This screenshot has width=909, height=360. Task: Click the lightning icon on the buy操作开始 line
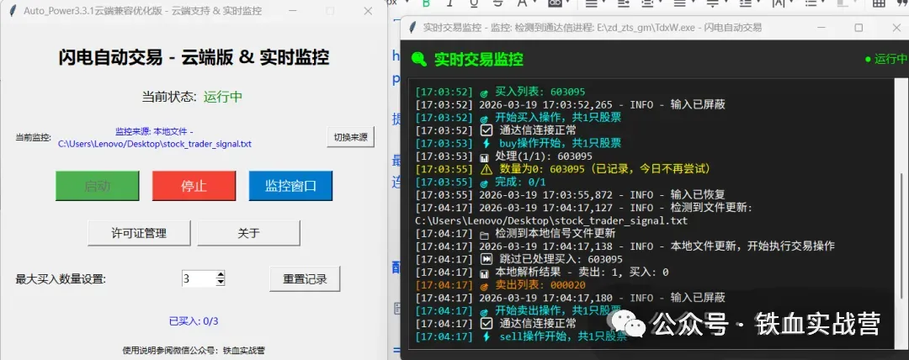pyautogui.click(x=486, y=143)
